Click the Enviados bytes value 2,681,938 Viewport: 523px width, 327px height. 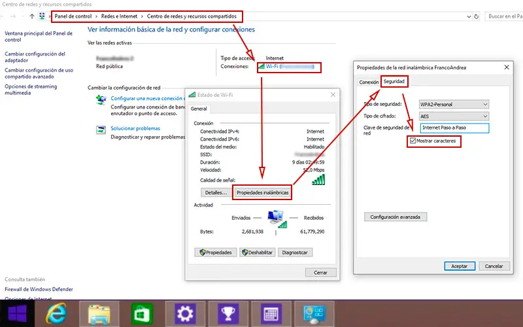click(252, 232)
